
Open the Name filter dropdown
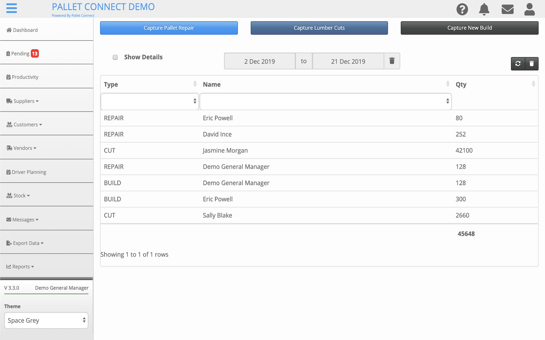coord(326,101)
